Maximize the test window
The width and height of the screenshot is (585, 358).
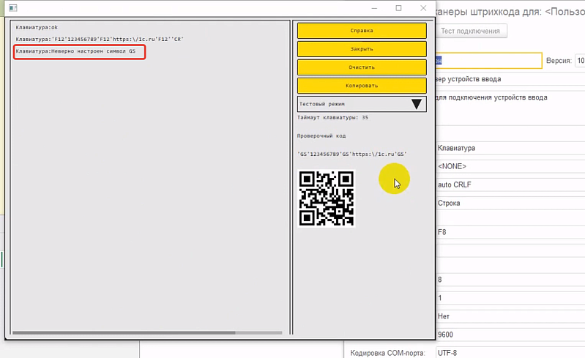click(x=398, y=8)
